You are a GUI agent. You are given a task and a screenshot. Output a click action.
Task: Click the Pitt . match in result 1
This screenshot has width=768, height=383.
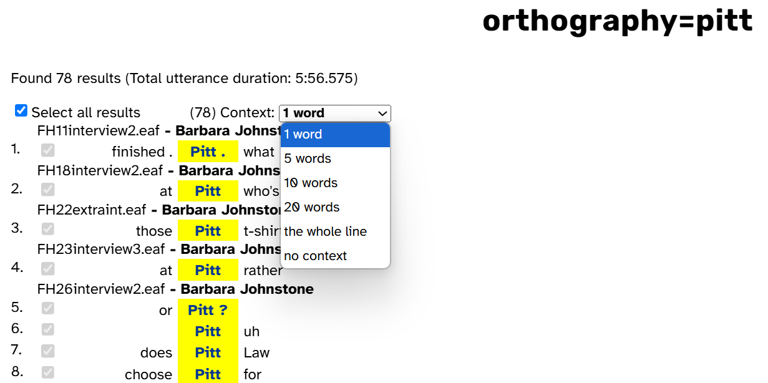pyautogui.click(x=208, y=152)
